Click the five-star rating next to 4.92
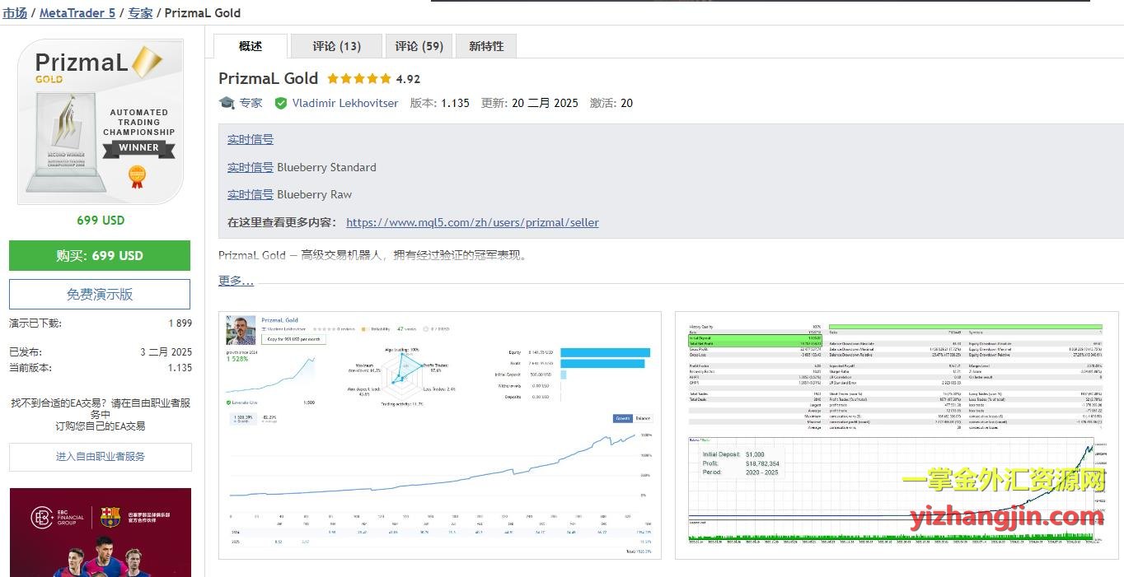1124x577 pixels. (359, 79)
